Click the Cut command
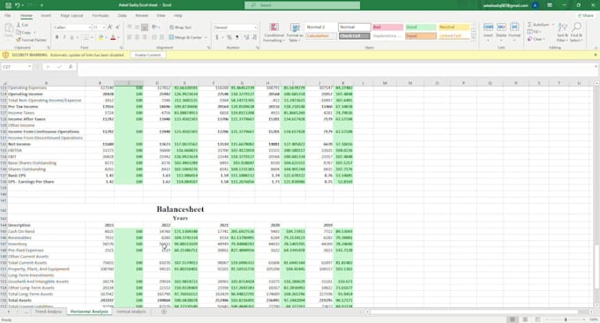 [x=23, y=25]
